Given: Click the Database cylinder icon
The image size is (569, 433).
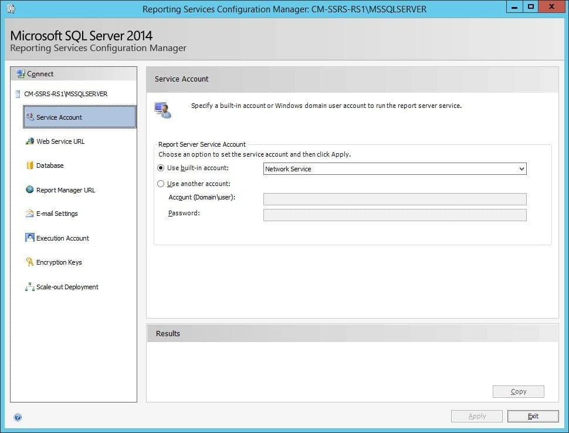Looking at the screenshot, I should (30, 165).
